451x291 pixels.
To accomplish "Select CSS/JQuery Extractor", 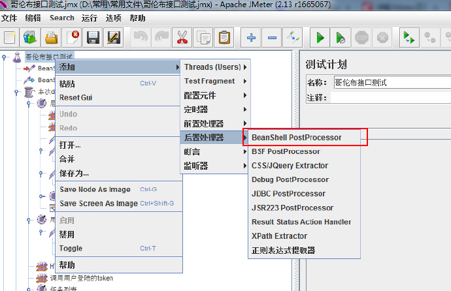I will tap(305, 166).
